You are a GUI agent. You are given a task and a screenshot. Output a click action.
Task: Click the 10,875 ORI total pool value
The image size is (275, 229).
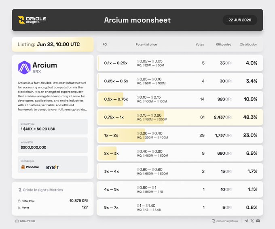click(x=78, y=201)
